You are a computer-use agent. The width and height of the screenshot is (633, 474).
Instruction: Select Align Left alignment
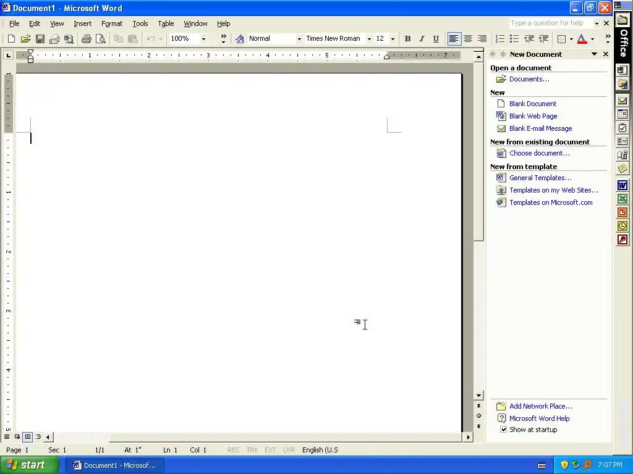pos(454,39)
